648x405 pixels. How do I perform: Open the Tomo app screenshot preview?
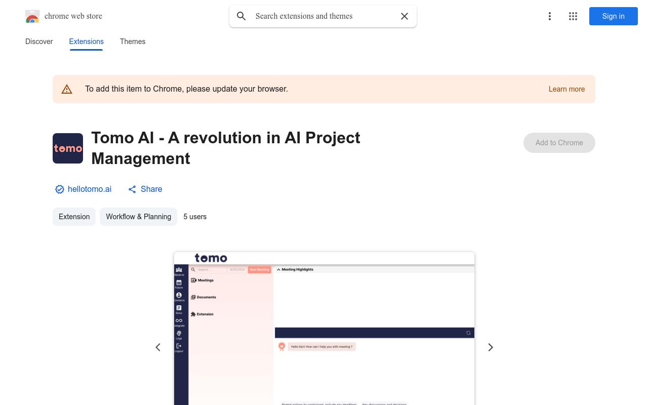tap(324, 329)
